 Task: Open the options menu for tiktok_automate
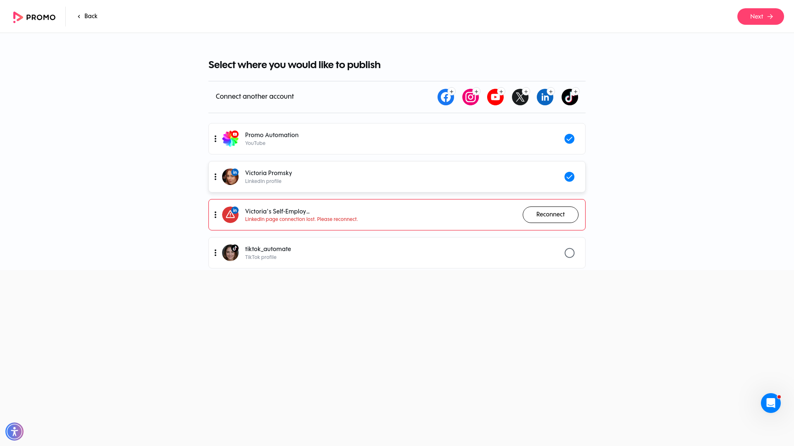tap(215, 253)
